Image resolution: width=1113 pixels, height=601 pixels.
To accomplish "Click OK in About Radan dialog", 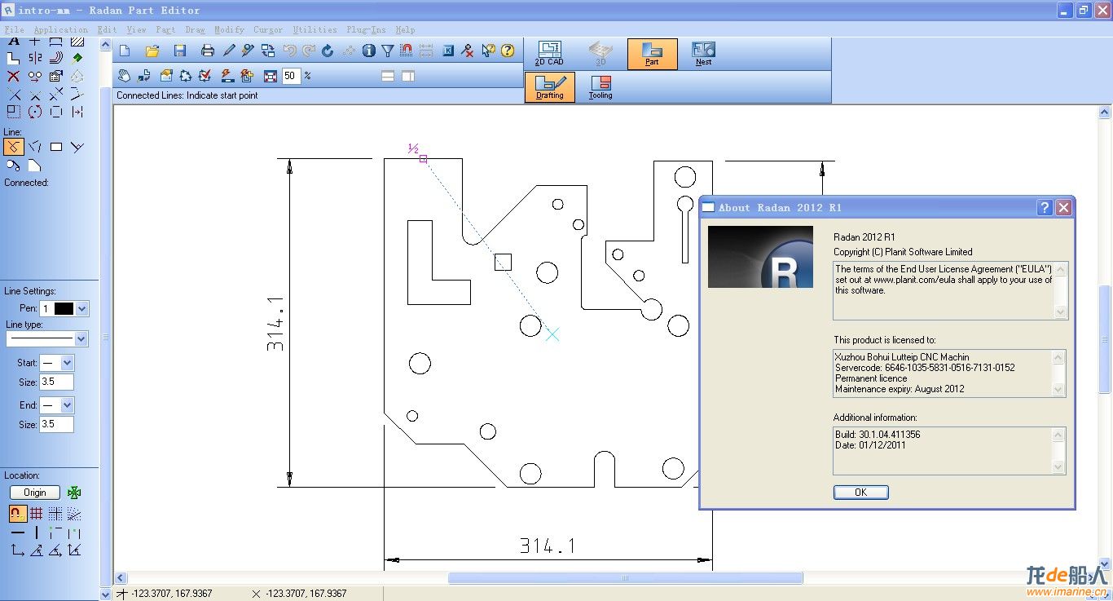I will [860, 493].
